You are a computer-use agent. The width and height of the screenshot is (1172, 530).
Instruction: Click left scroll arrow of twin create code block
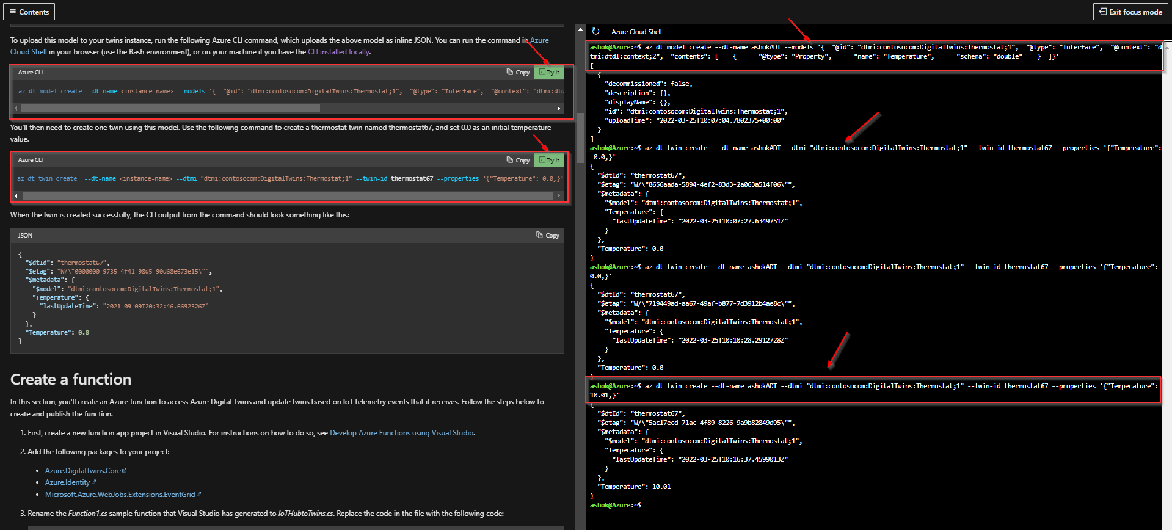[16, 196]
